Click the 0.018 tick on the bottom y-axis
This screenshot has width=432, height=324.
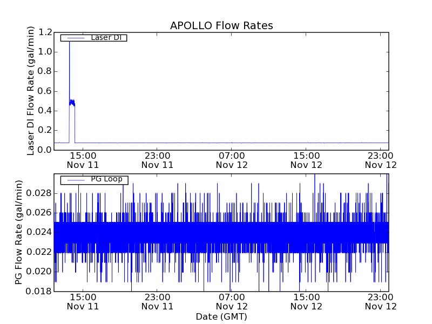(x=40, y=291)
